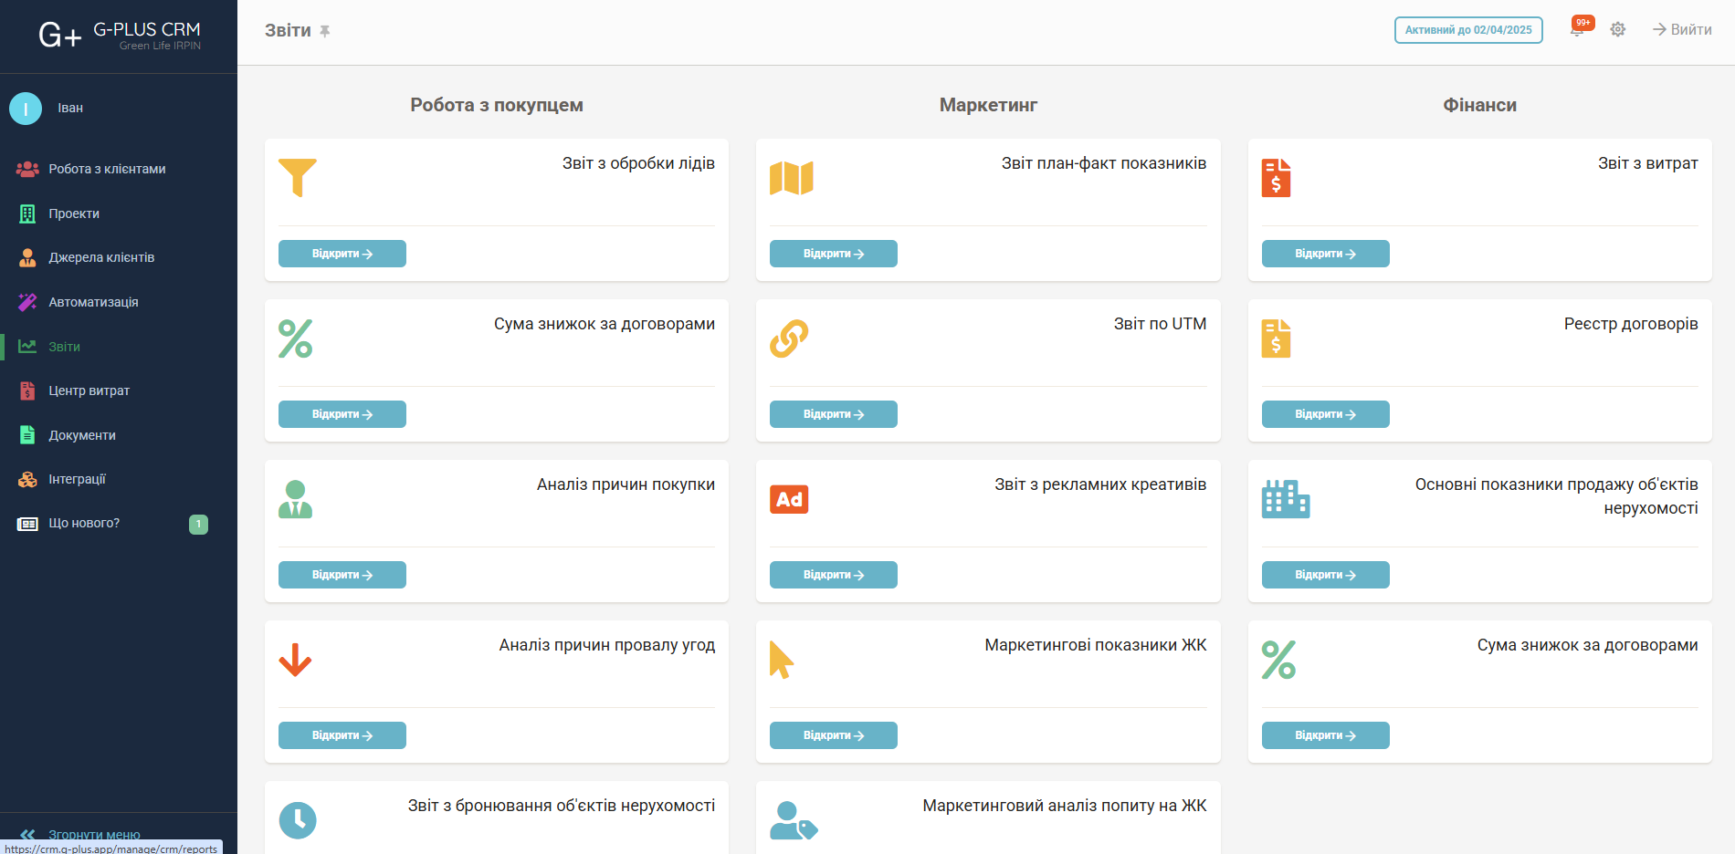Click the Ad icon for ad creatives report

[x=789, y=499]
